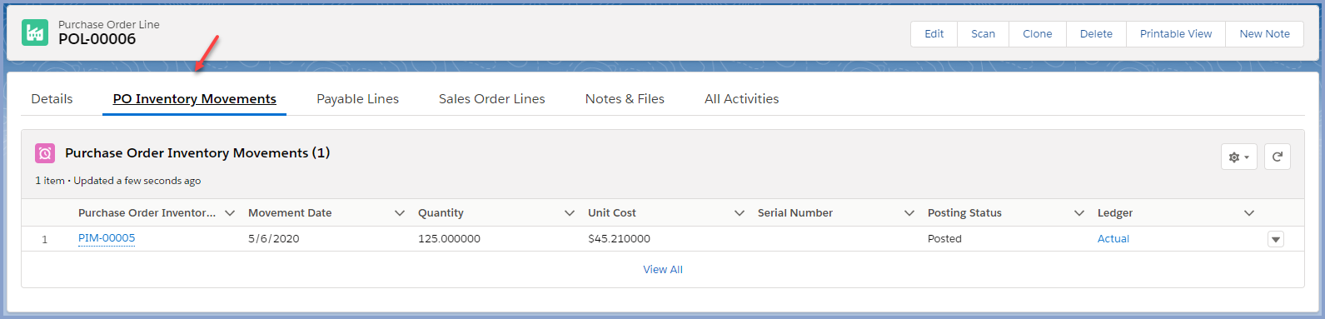This screenshot has width=1325, height=319.
Task: Select the 125.000000 quantity cell
Action: pos(449,239)
